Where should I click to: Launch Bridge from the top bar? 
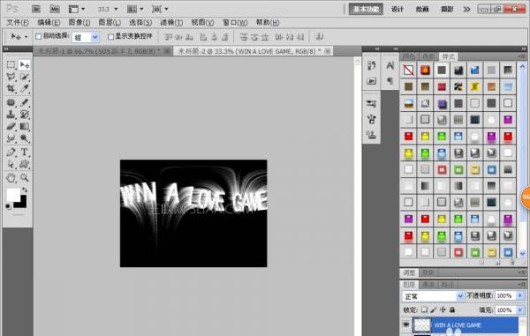click(x=36, y=9)
